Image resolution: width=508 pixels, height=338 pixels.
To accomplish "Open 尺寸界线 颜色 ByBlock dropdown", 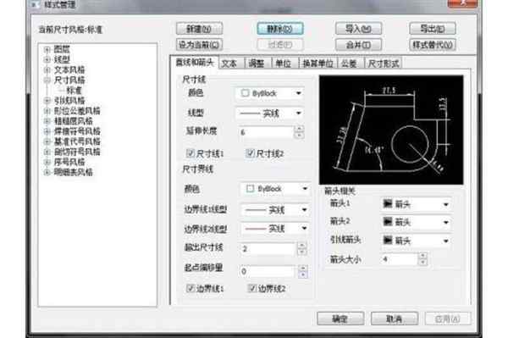I will coord(276,189).
